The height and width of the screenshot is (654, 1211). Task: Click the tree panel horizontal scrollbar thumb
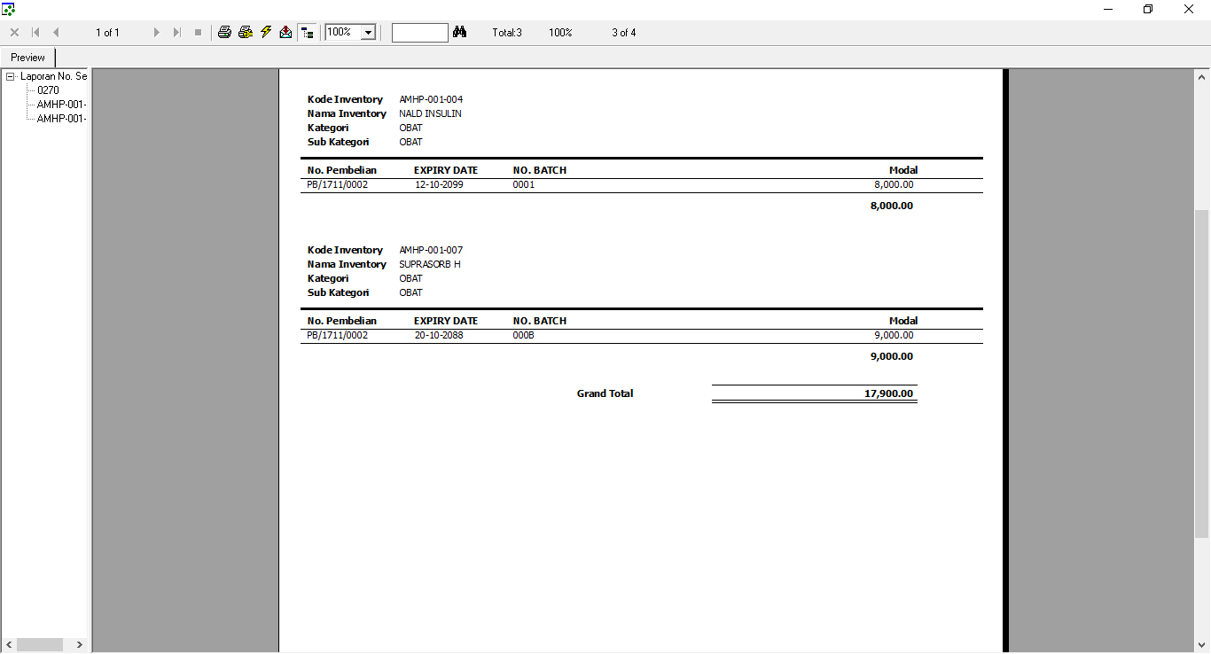[40, 645]
